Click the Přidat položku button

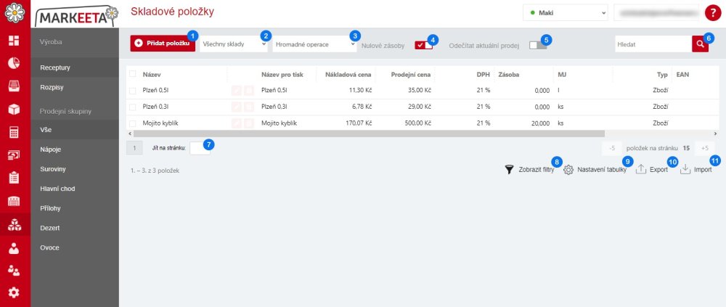tap(163, 44)
